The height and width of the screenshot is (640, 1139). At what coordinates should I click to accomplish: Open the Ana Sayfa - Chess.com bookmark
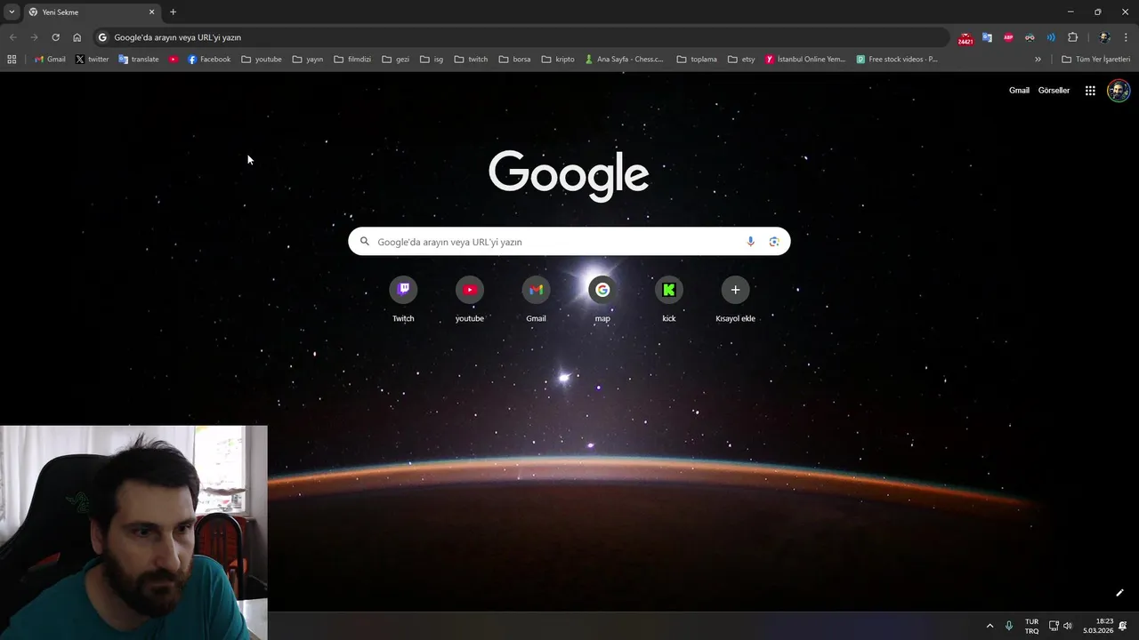[625, 60]
